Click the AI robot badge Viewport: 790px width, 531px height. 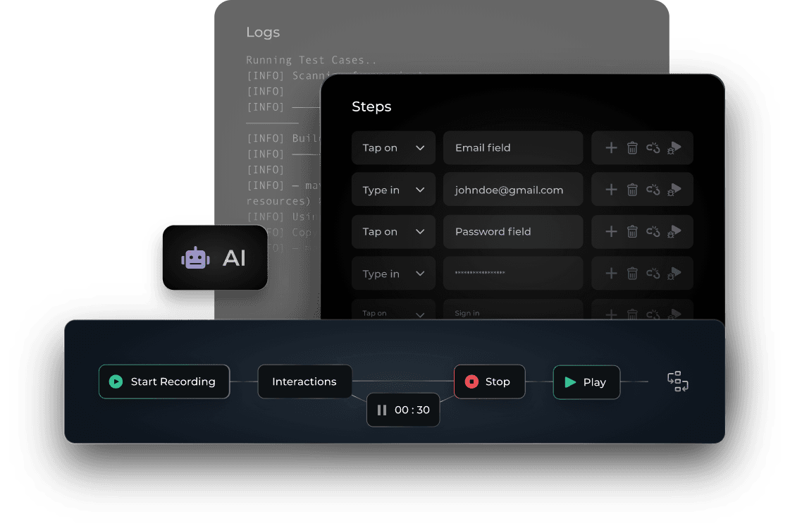coord(215,257)
